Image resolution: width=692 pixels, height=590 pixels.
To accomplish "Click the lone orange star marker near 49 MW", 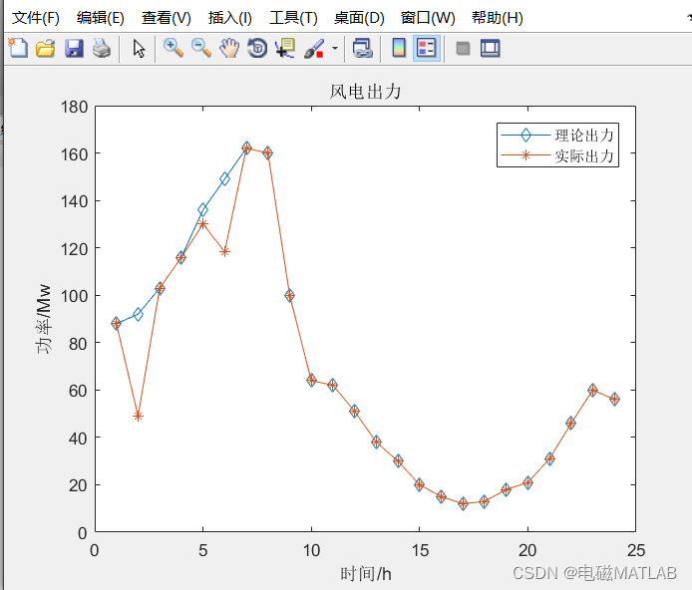I will pos(138,416).
